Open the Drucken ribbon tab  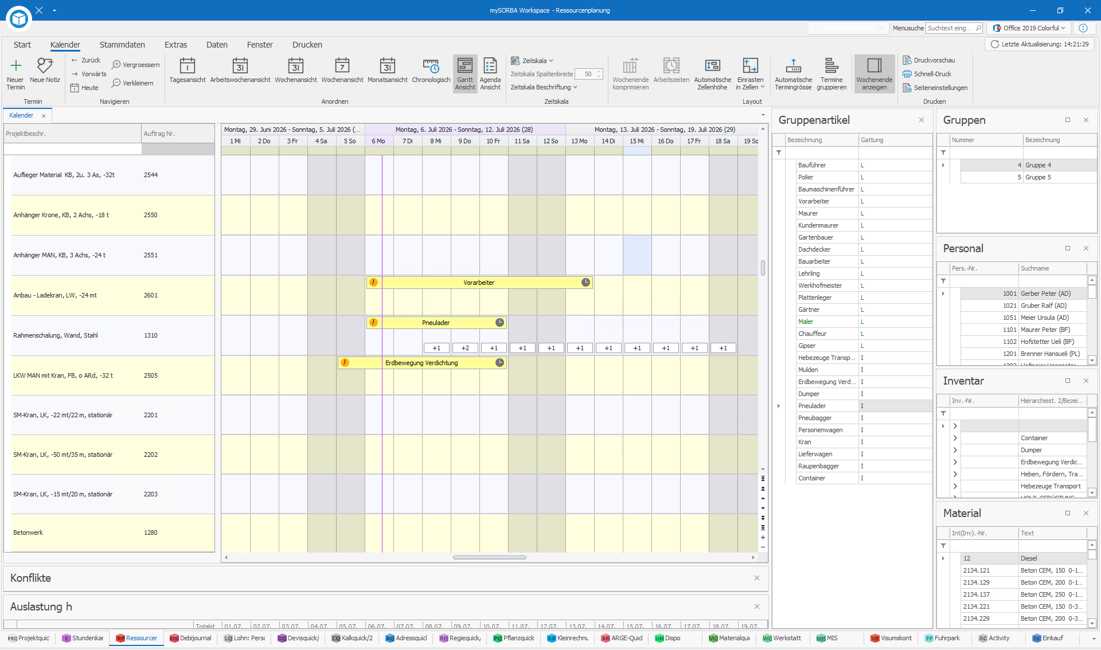point(307,45)
